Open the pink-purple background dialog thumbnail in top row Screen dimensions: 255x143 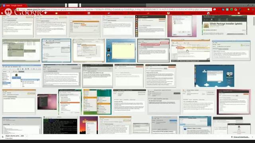click(182, 26)
